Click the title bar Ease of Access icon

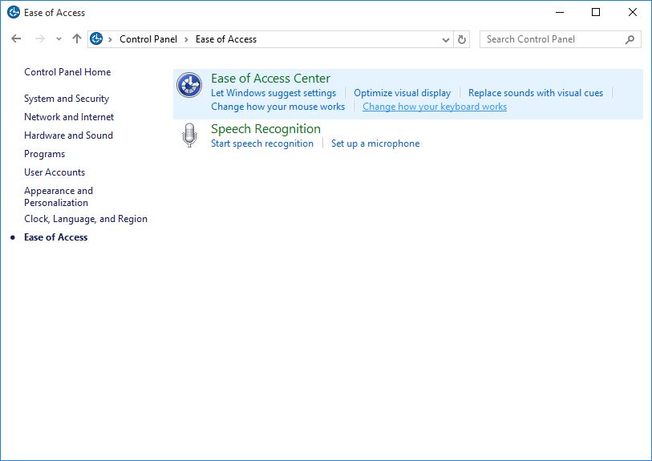[14, 12]
